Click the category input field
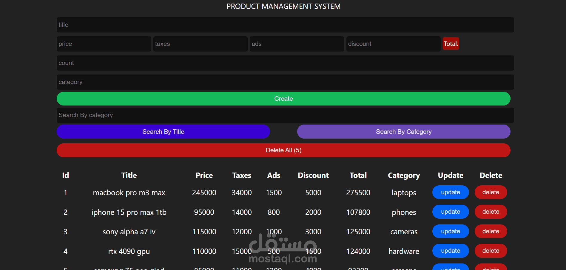Image resolution: width=566 pixels, height=270 pixels. click(x=285, y=82)
